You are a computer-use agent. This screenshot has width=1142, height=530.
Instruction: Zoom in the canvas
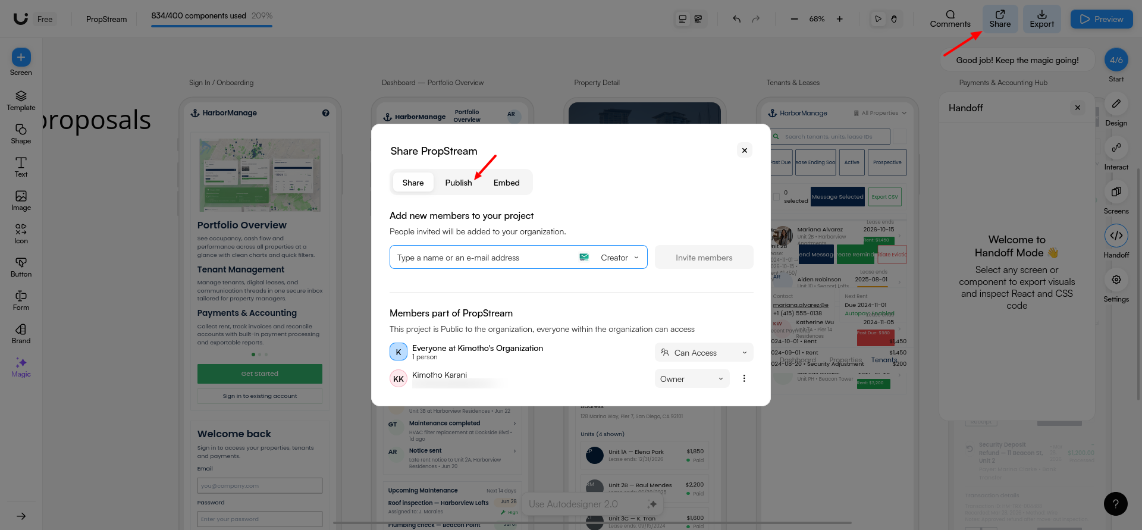840,19
